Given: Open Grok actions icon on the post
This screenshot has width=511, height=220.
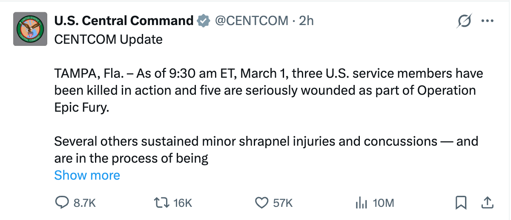Looking at the screenshot, I should (x=464, y=21).
